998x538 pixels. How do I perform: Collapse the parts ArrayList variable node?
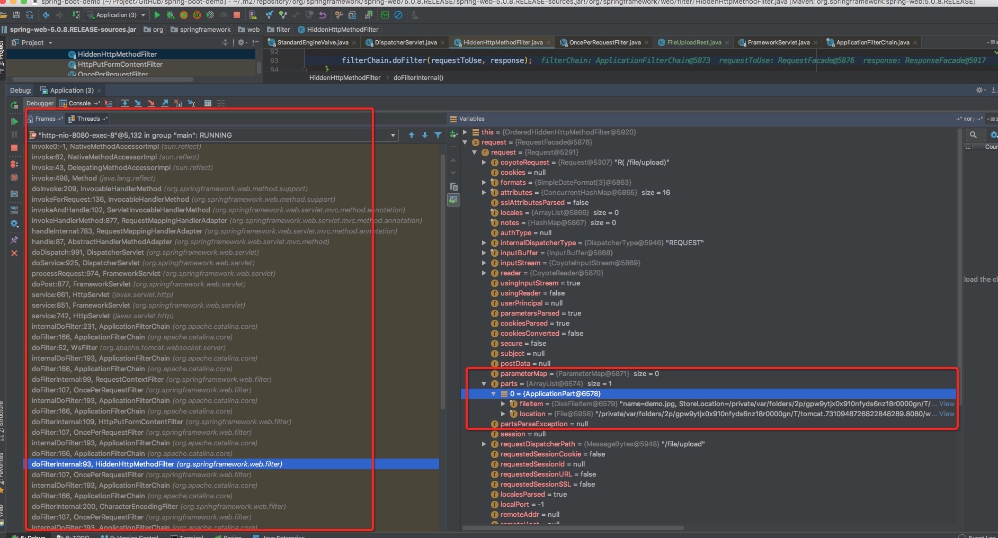484,384
